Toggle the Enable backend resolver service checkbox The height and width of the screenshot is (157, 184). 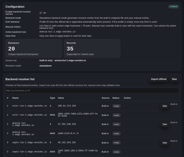pyautogui.click(x=40, y=13)
